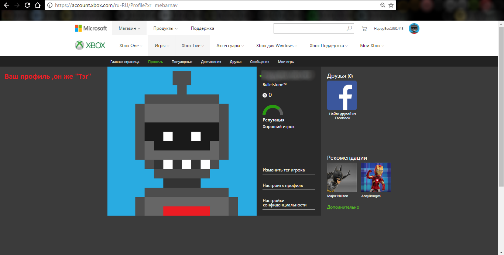Open Настройки конфиденциальности link
The image size is (504, 255).
click(285, 203)
